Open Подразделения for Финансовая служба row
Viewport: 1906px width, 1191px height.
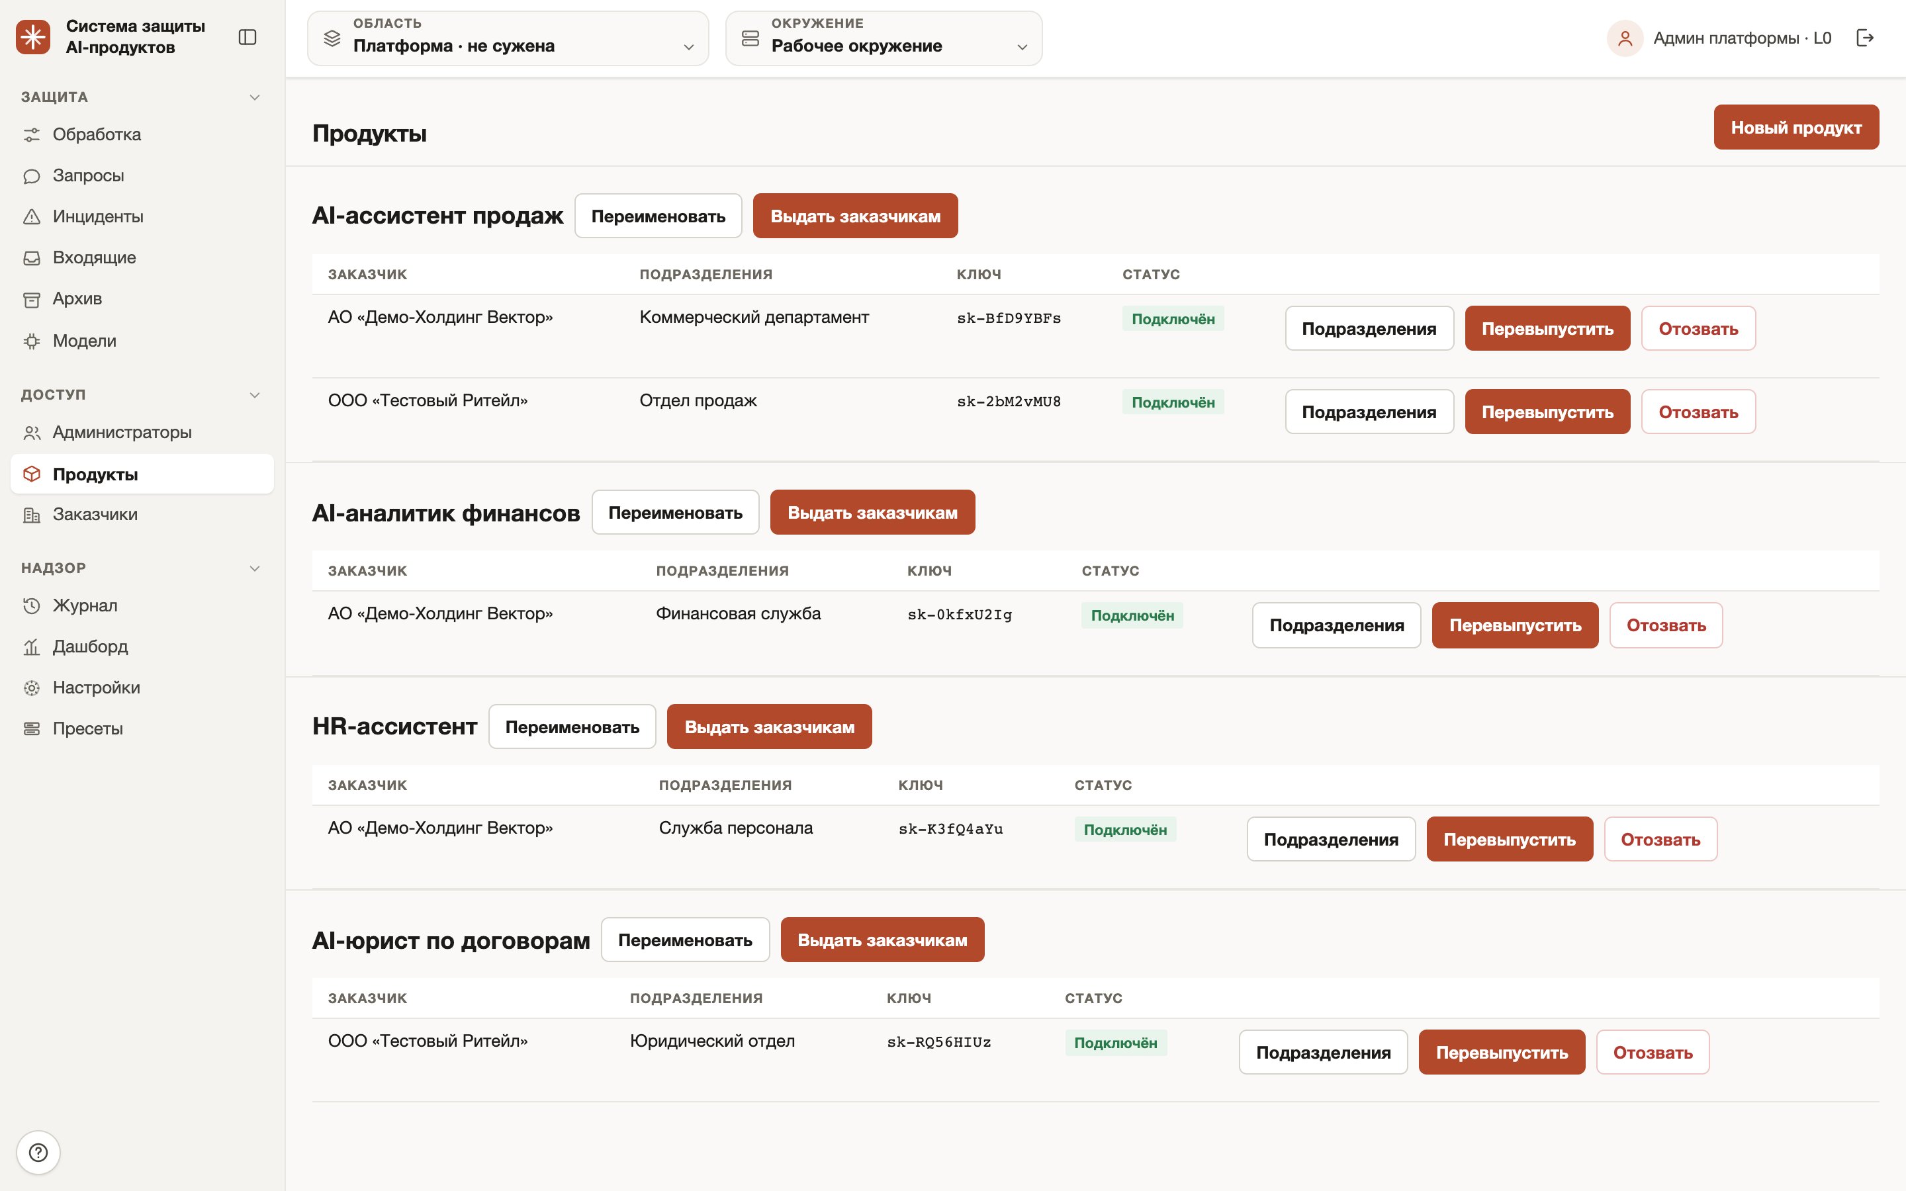click(x=1337, y=625)
